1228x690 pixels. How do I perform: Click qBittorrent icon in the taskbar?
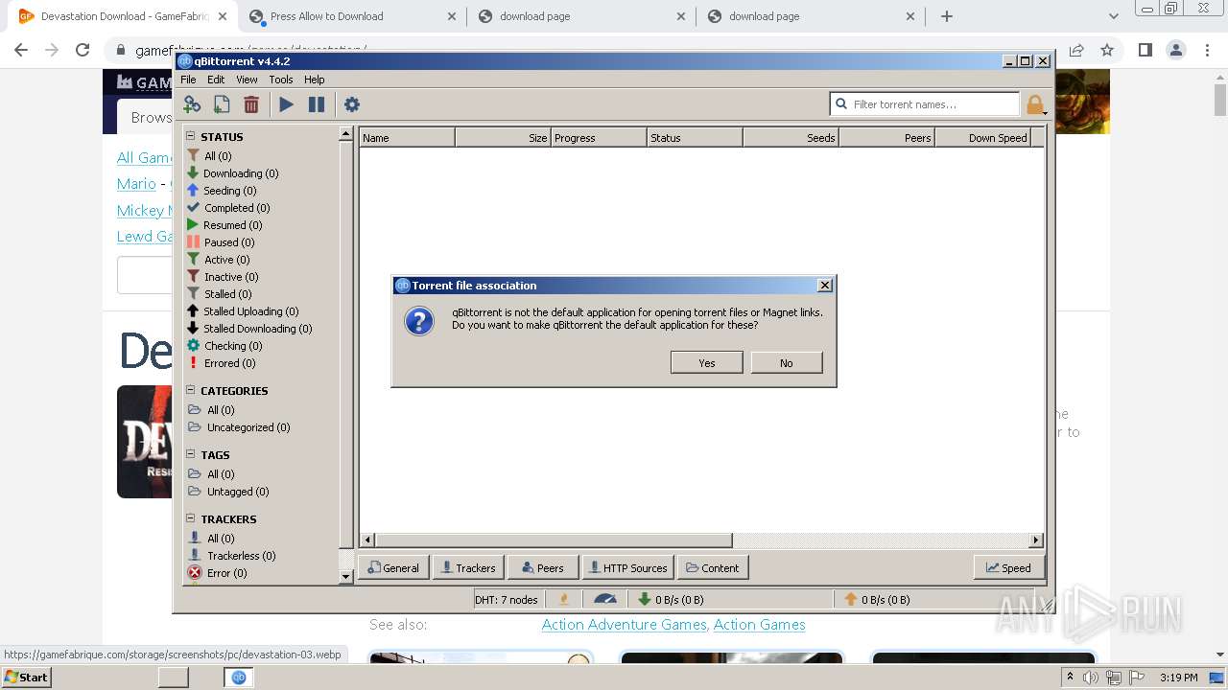pos(239,678)
